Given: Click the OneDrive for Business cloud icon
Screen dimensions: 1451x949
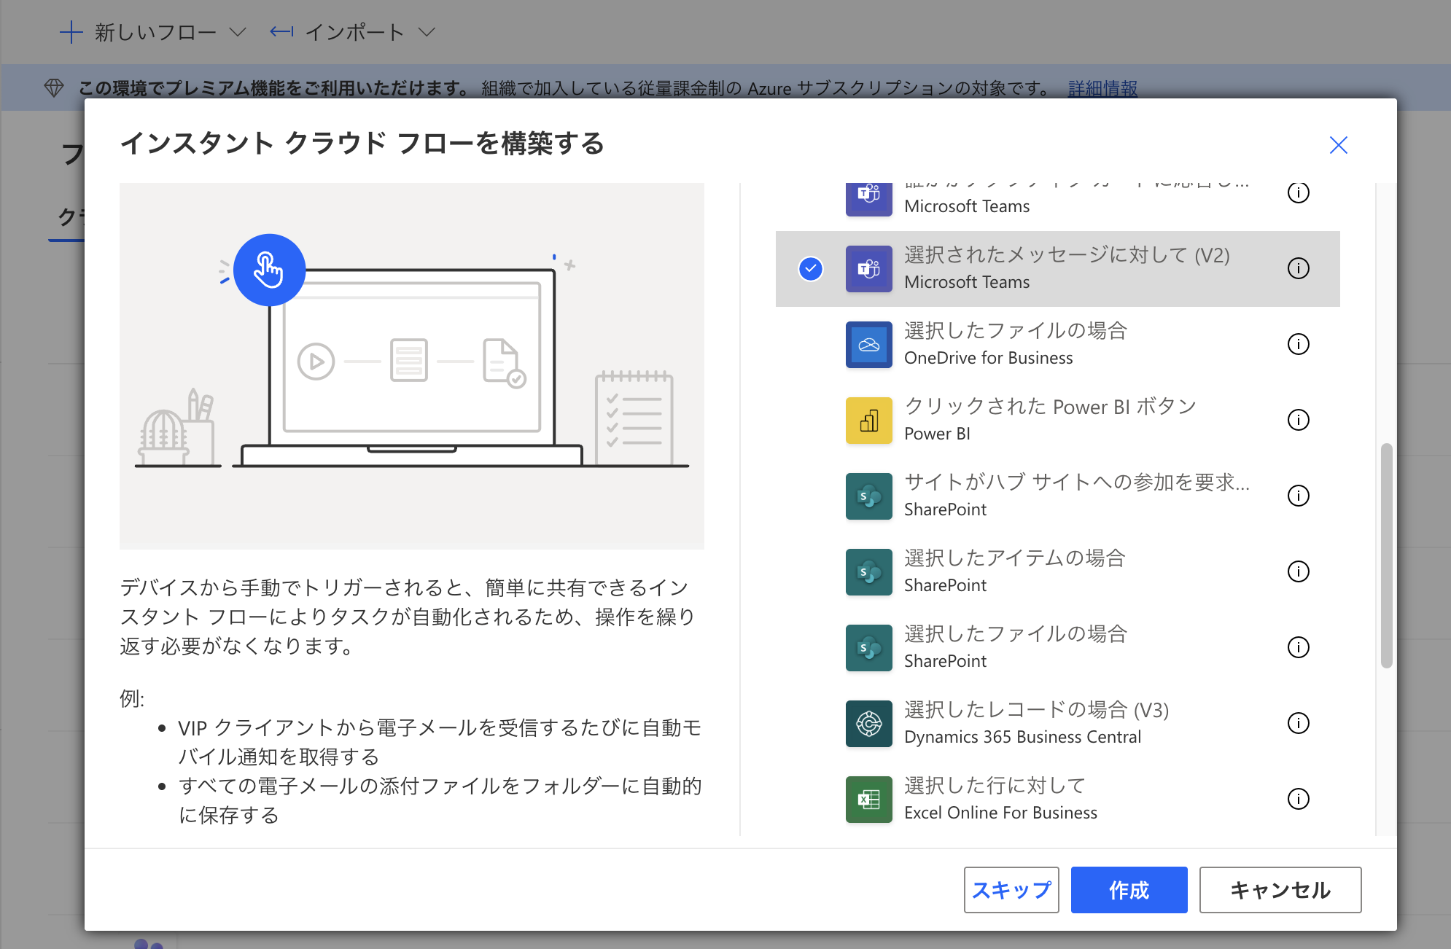Looking at the screenshot, I should coord(868,345).
